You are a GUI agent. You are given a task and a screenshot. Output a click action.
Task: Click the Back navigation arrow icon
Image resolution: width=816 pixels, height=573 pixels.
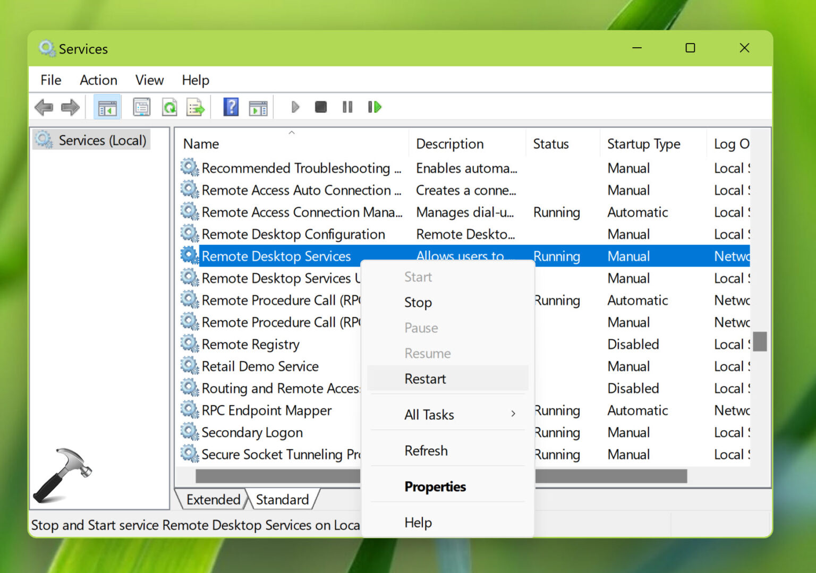(44, 107)
